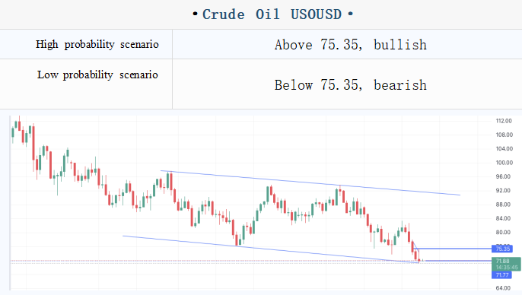The height and width of the screenshot is (295, 522).
Task: Click the 108.00 axis value
Action: point(504,135)
